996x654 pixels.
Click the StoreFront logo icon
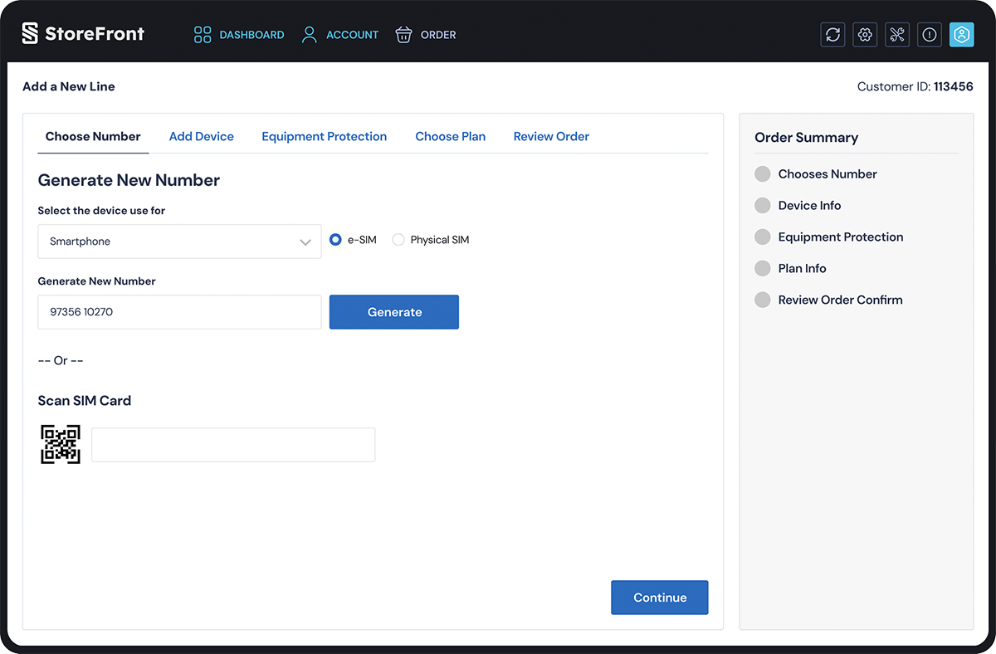[x=30, y=34]
